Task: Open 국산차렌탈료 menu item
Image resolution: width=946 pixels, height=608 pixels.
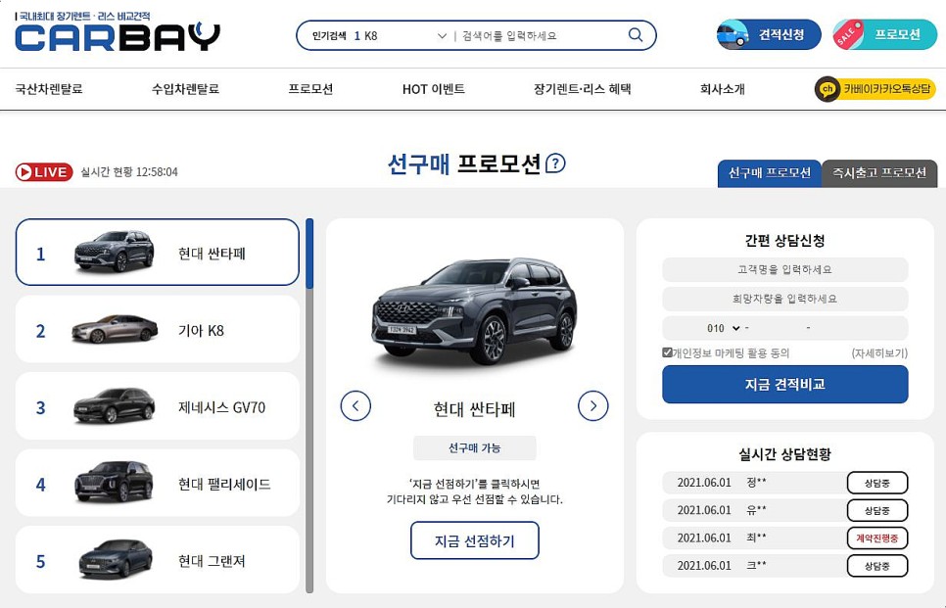Action: click(x=49, y=89)
